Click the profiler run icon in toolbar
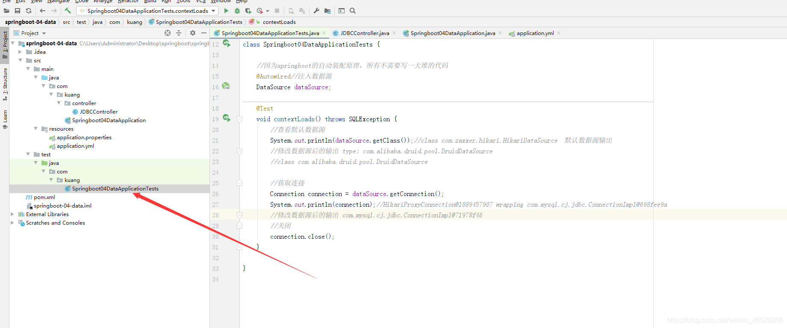 (x=259, y=11)
